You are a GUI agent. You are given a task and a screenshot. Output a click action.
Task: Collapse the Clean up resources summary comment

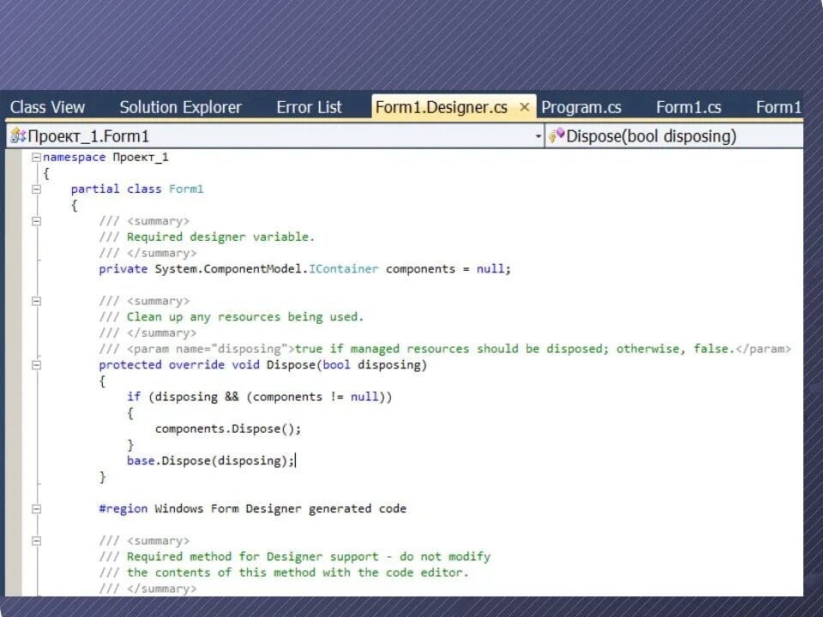pyautogui.click(x=36, y=301)
